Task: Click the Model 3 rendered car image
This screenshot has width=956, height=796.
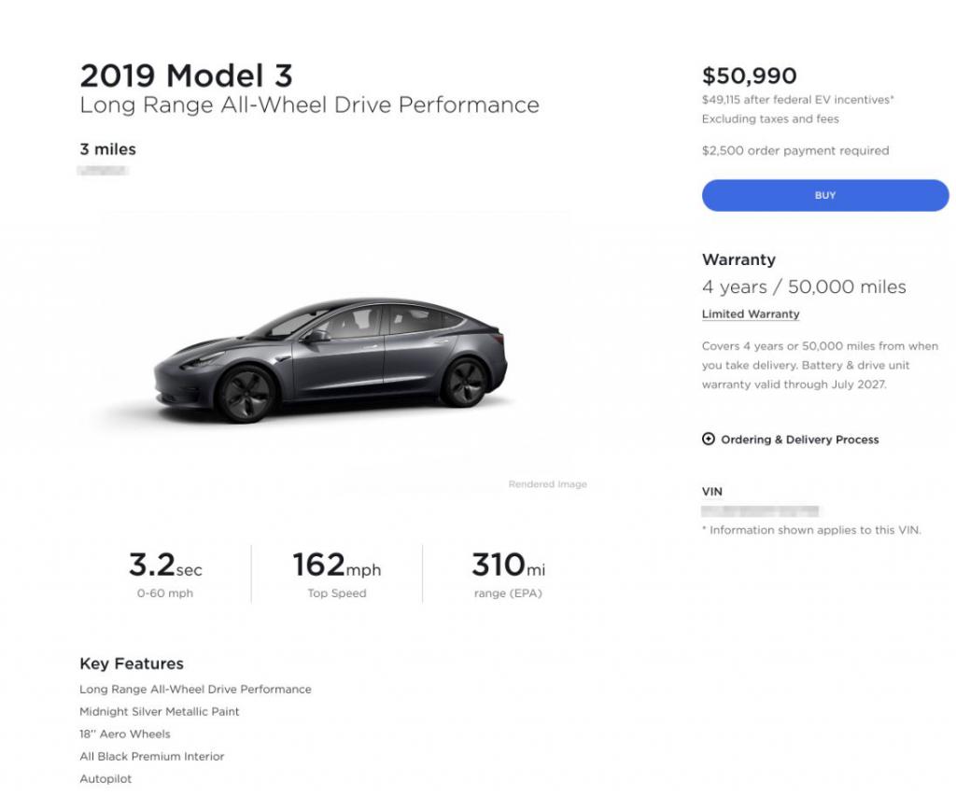Action: (330, 360)
